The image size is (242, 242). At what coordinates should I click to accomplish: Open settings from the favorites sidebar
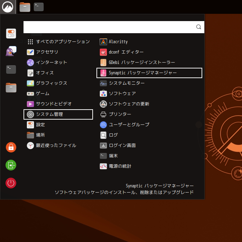click(x=11, y=34)
